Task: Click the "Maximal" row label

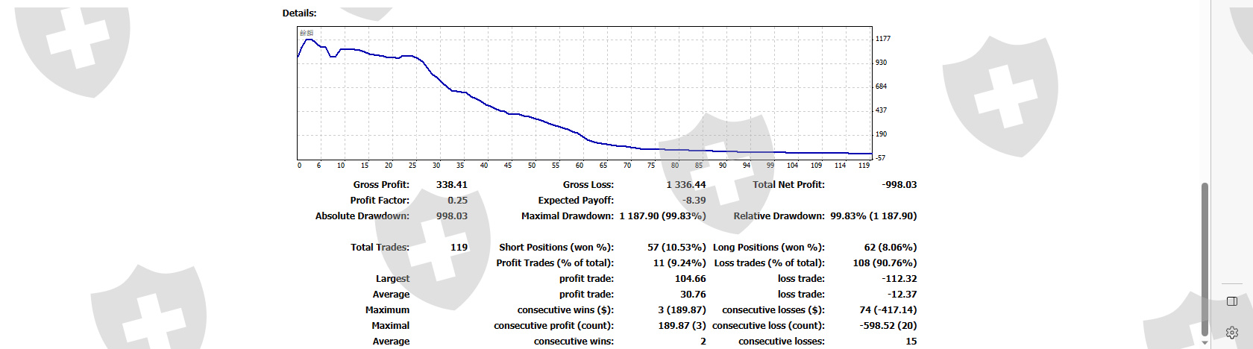Action: pos(391,326)
